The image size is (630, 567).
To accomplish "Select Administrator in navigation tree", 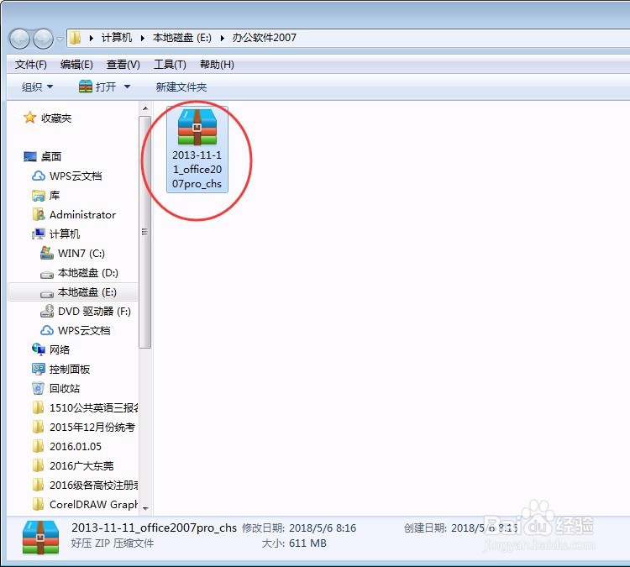I will coord(82,215).
